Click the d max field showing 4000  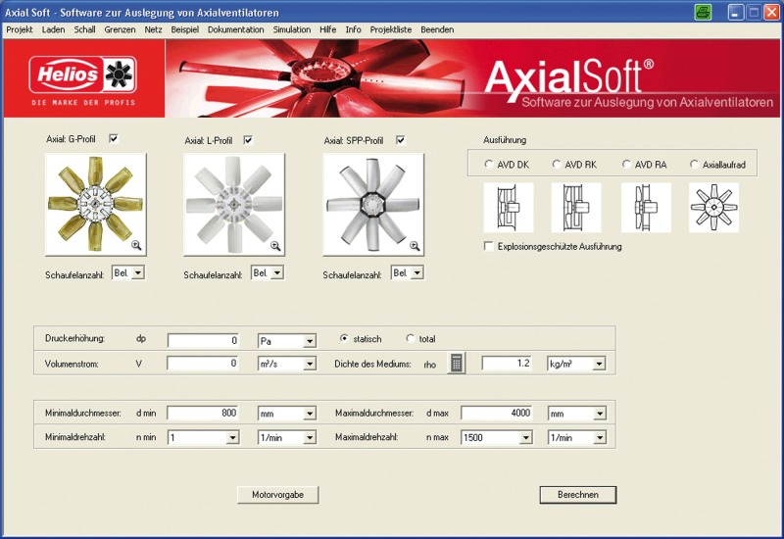point(497,413)
